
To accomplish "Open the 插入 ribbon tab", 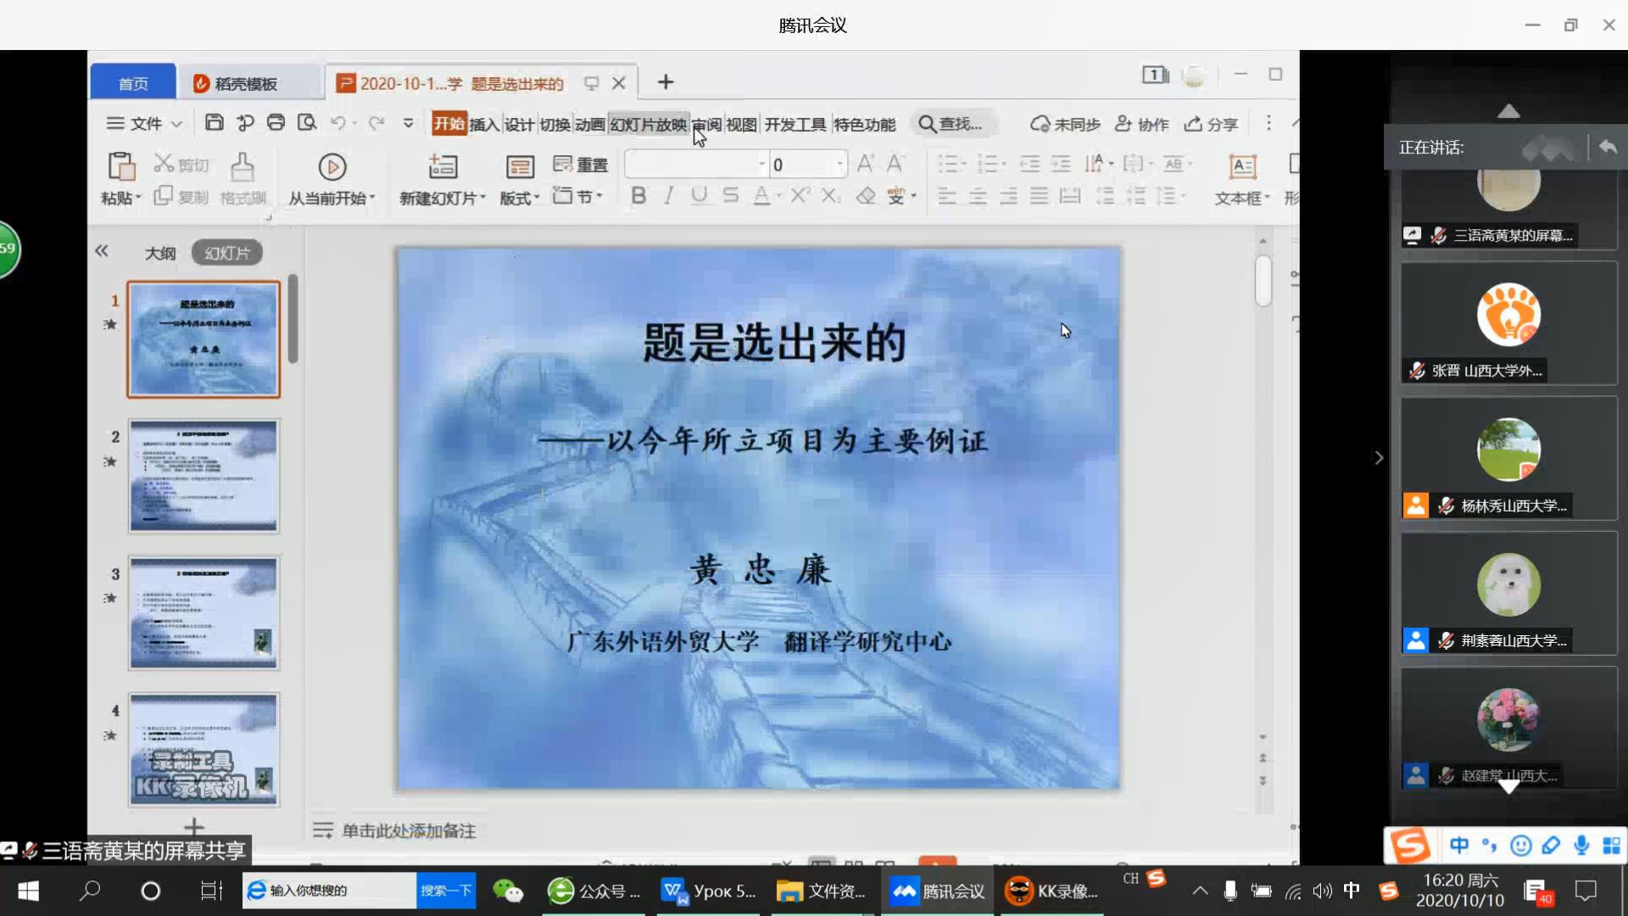I will tap(483, 125).
